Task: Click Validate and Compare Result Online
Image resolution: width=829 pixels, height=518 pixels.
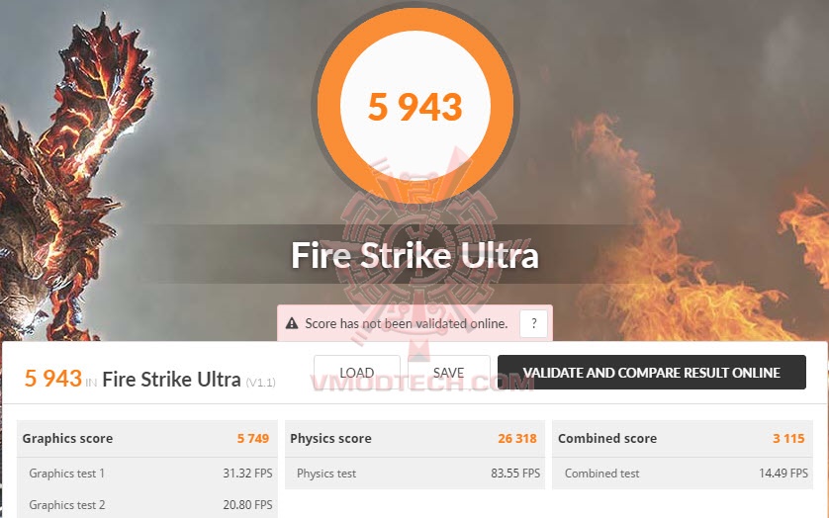Action: point(651,372)
